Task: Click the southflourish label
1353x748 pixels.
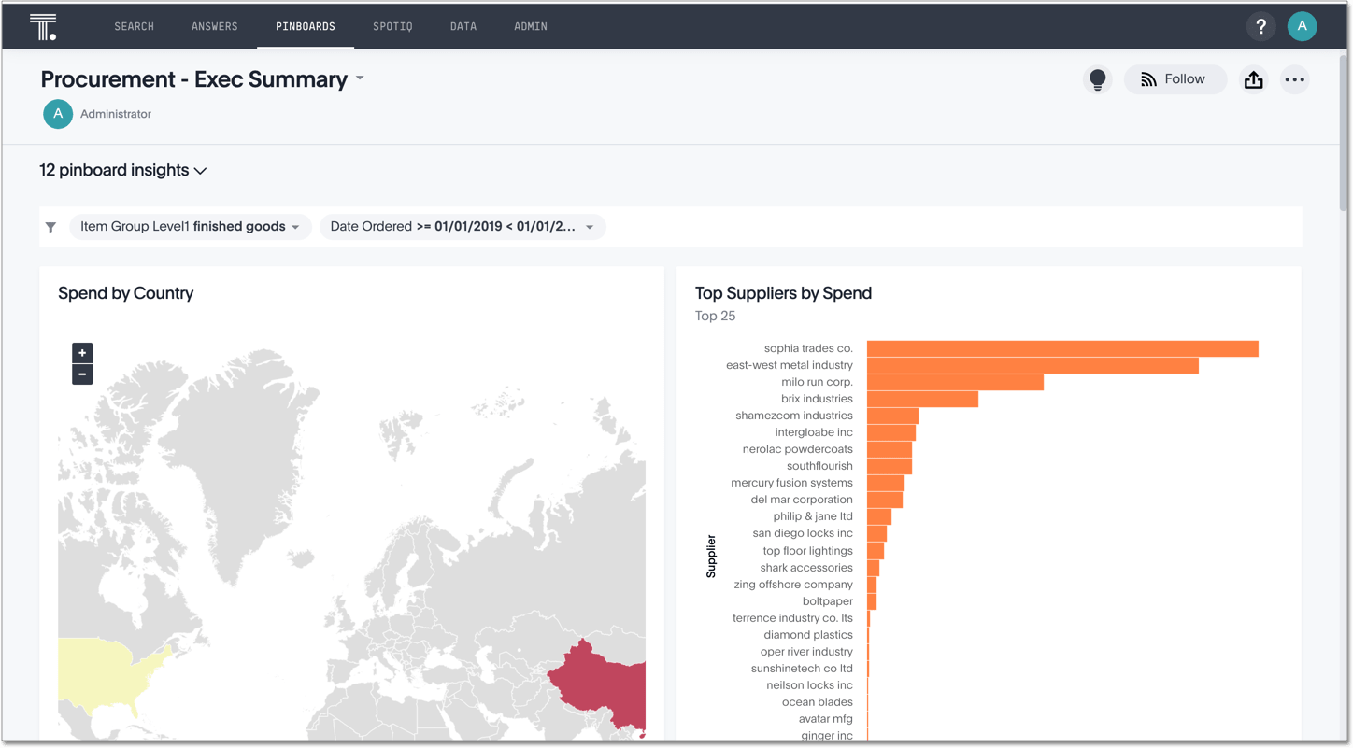Action: coord(819,466)
